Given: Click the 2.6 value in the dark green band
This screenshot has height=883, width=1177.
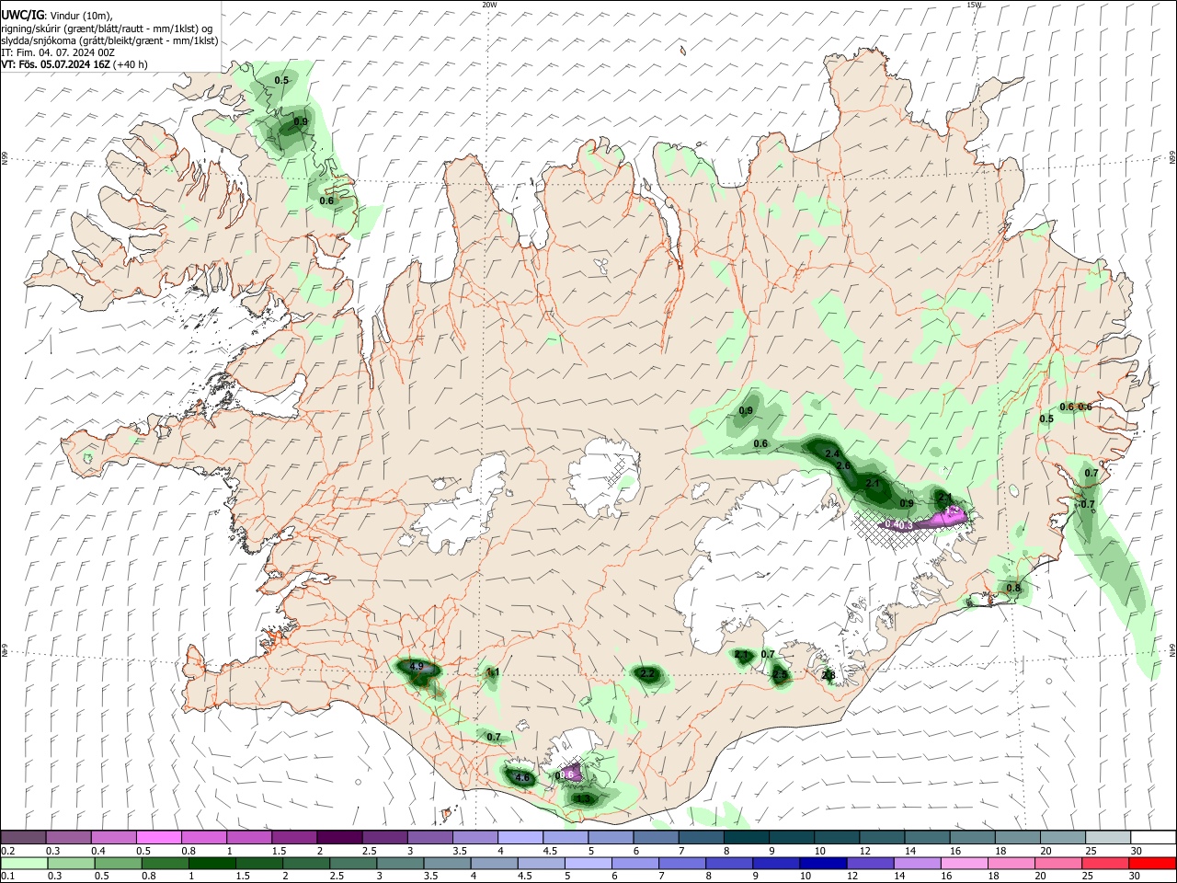Looking at the screenshot, I should [x=843, y=466].
